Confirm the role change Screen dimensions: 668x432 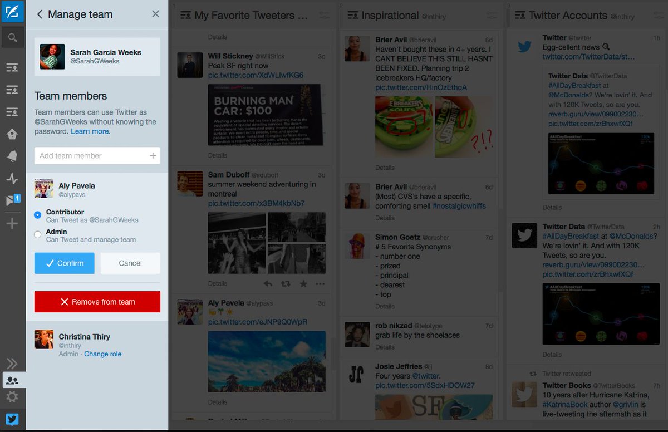click(x=65, y=263)
